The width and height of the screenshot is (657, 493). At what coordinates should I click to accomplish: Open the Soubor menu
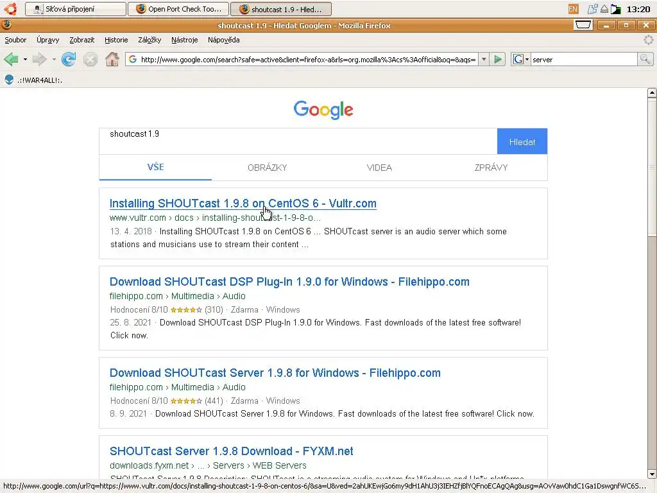tap(15, 40)
